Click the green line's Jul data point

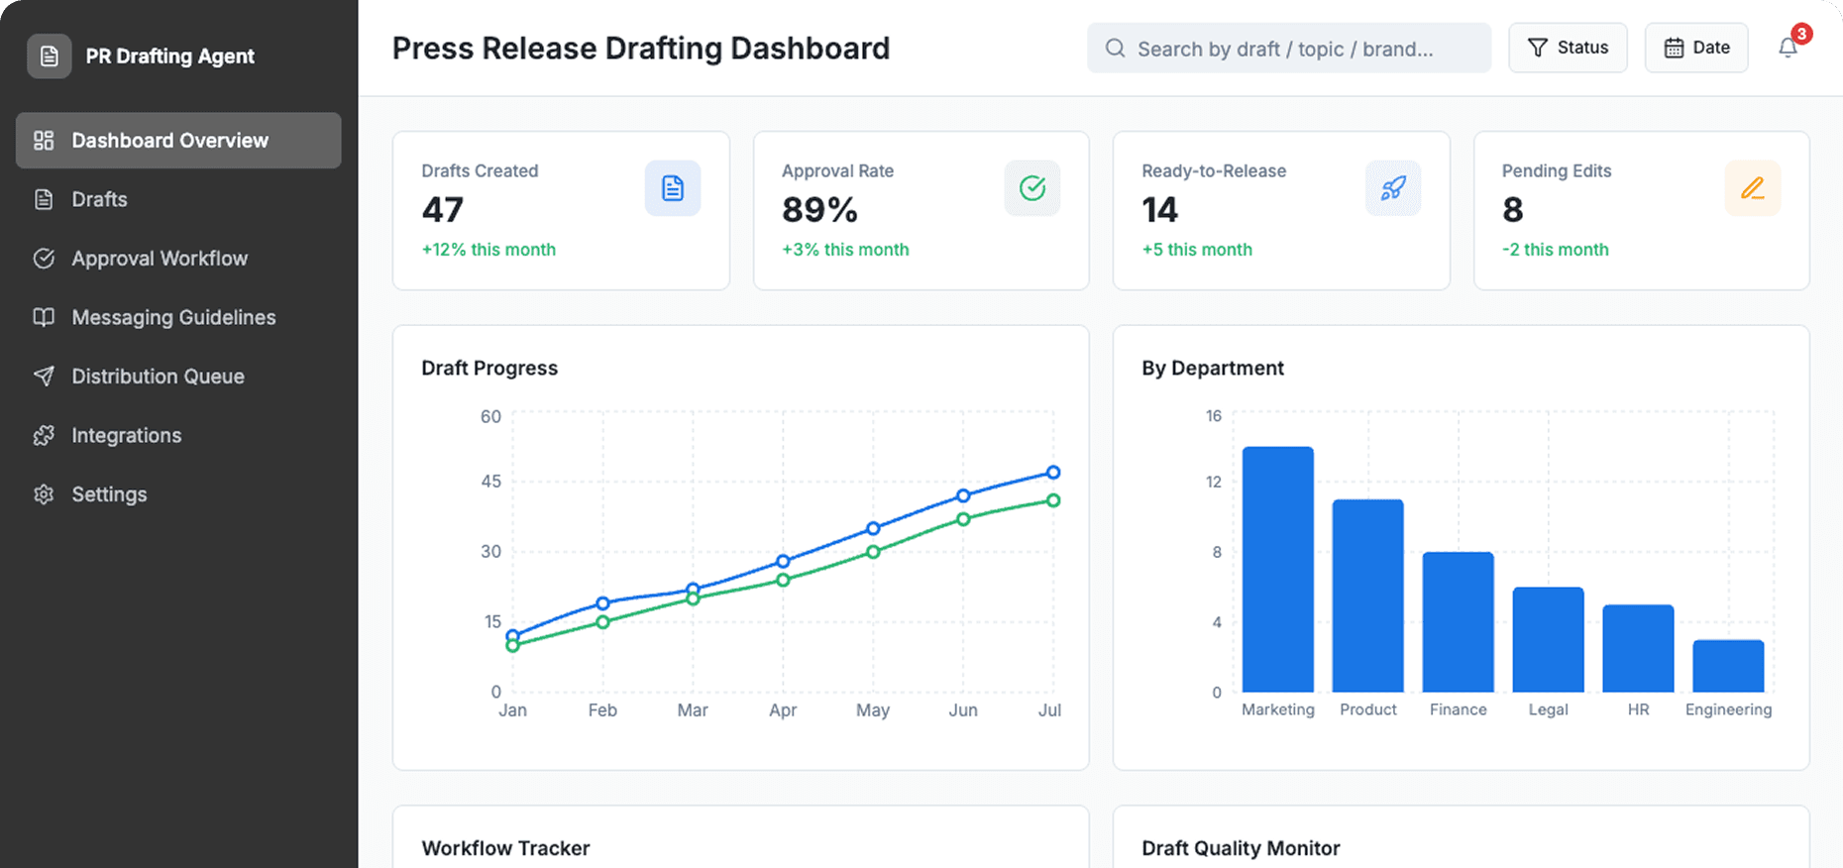point(1053,500)
